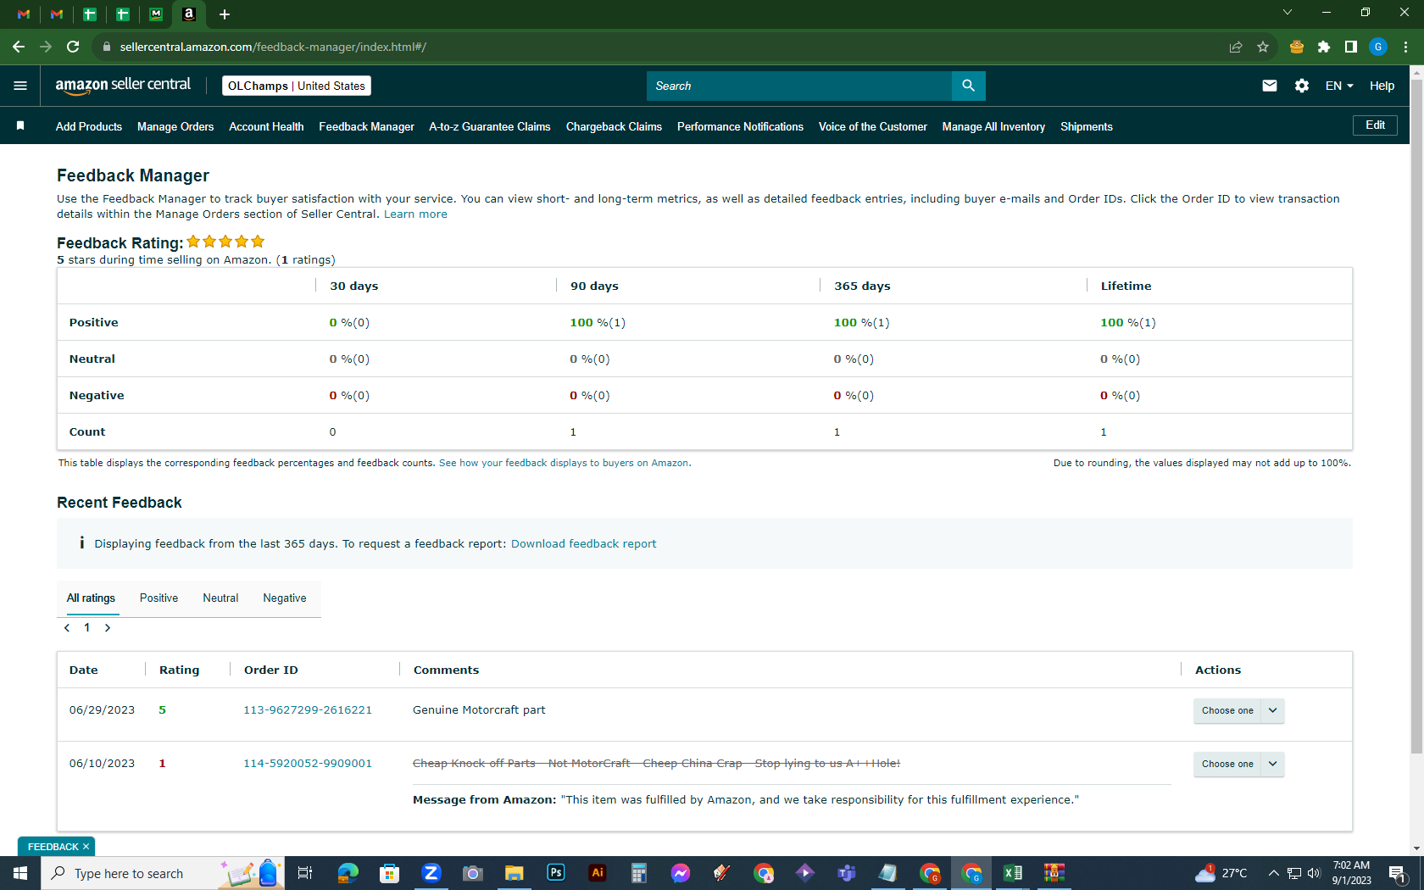Open Excel from the taskbar
Image resolution: width=1424 pixels, height=890 pixels.
point(1013,873)
